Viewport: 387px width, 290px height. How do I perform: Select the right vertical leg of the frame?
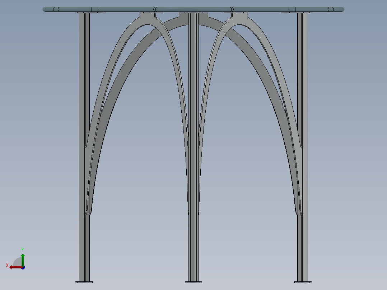302,147
